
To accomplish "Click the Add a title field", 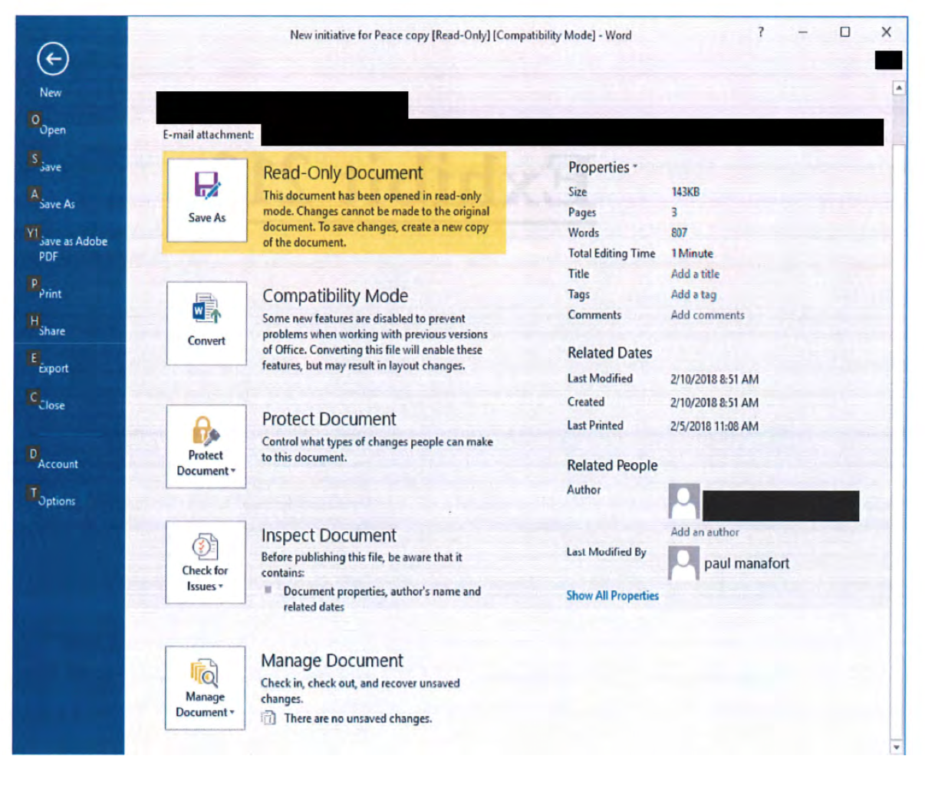I will pyautogui.click(x=695, y=274).
